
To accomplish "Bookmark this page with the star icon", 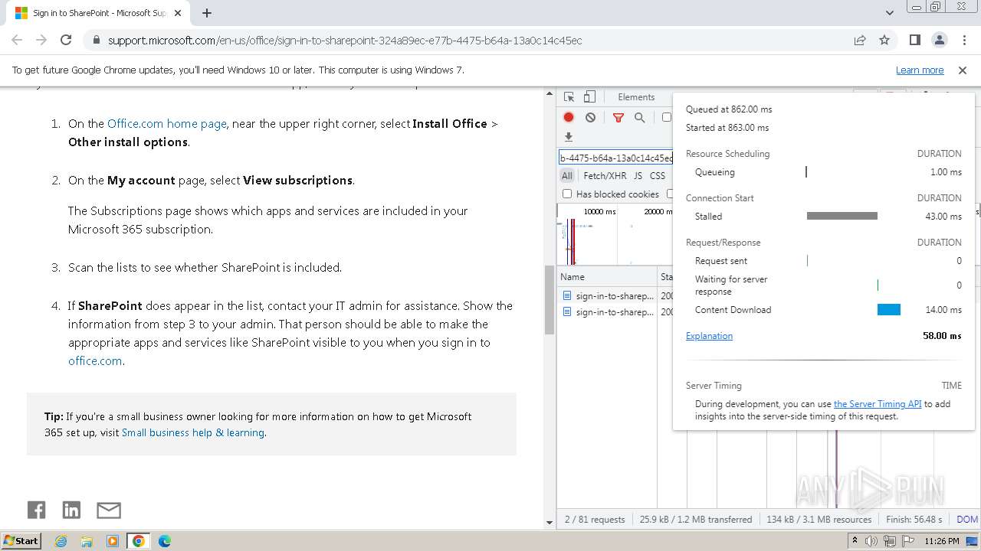I will [884, 40].
